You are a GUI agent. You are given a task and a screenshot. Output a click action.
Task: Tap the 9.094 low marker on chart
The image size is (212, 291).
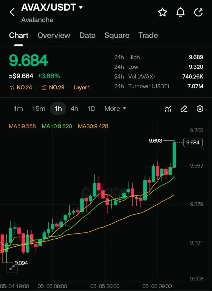tap(21, 263)
